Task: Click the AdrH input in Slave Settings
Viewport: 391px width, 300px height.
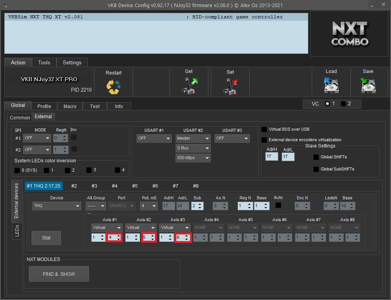Action: tap(272, 156)
